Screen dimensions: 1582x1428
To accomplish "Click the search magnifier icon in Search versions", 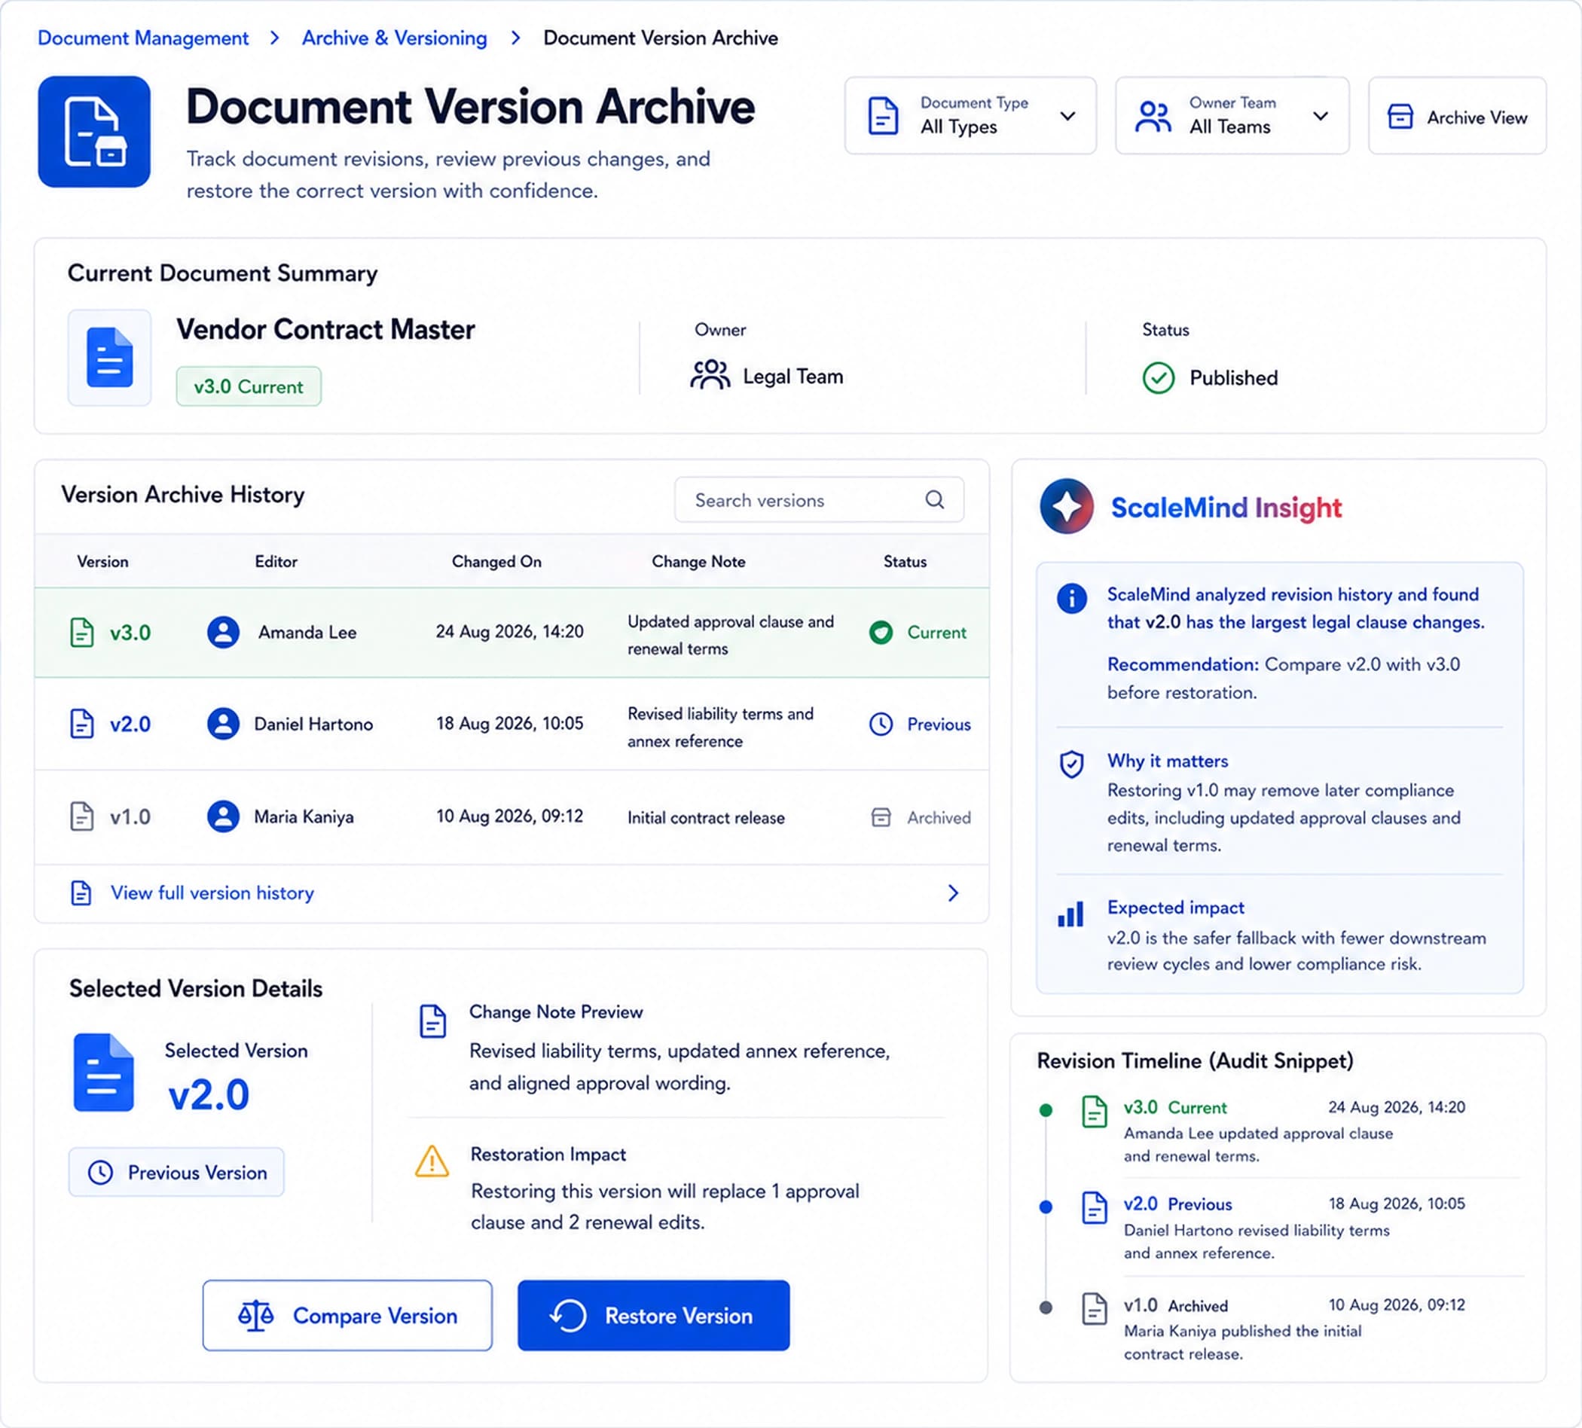I will (934, 500).
